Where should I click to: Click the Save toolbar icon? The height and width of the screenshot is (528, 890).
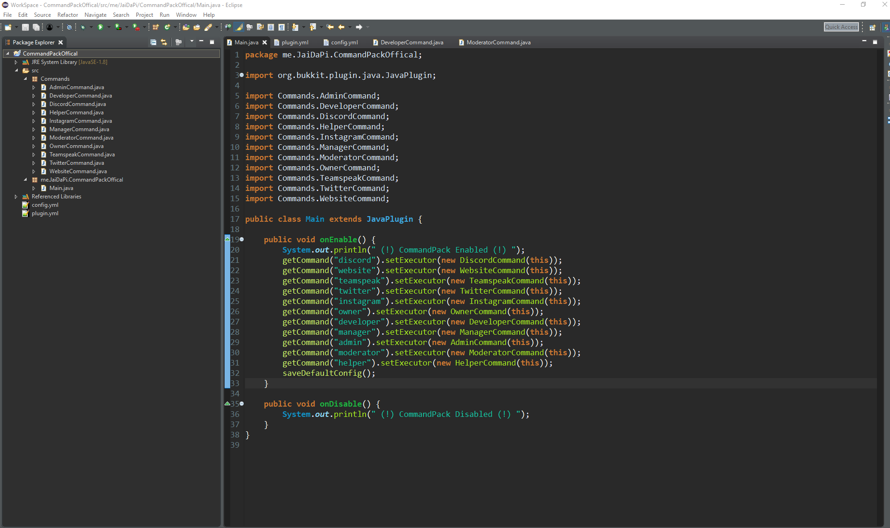coord(25,27)
